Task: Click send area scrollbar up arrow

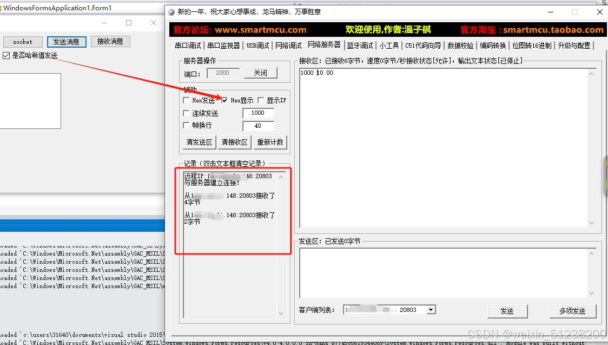Action: 592,254
